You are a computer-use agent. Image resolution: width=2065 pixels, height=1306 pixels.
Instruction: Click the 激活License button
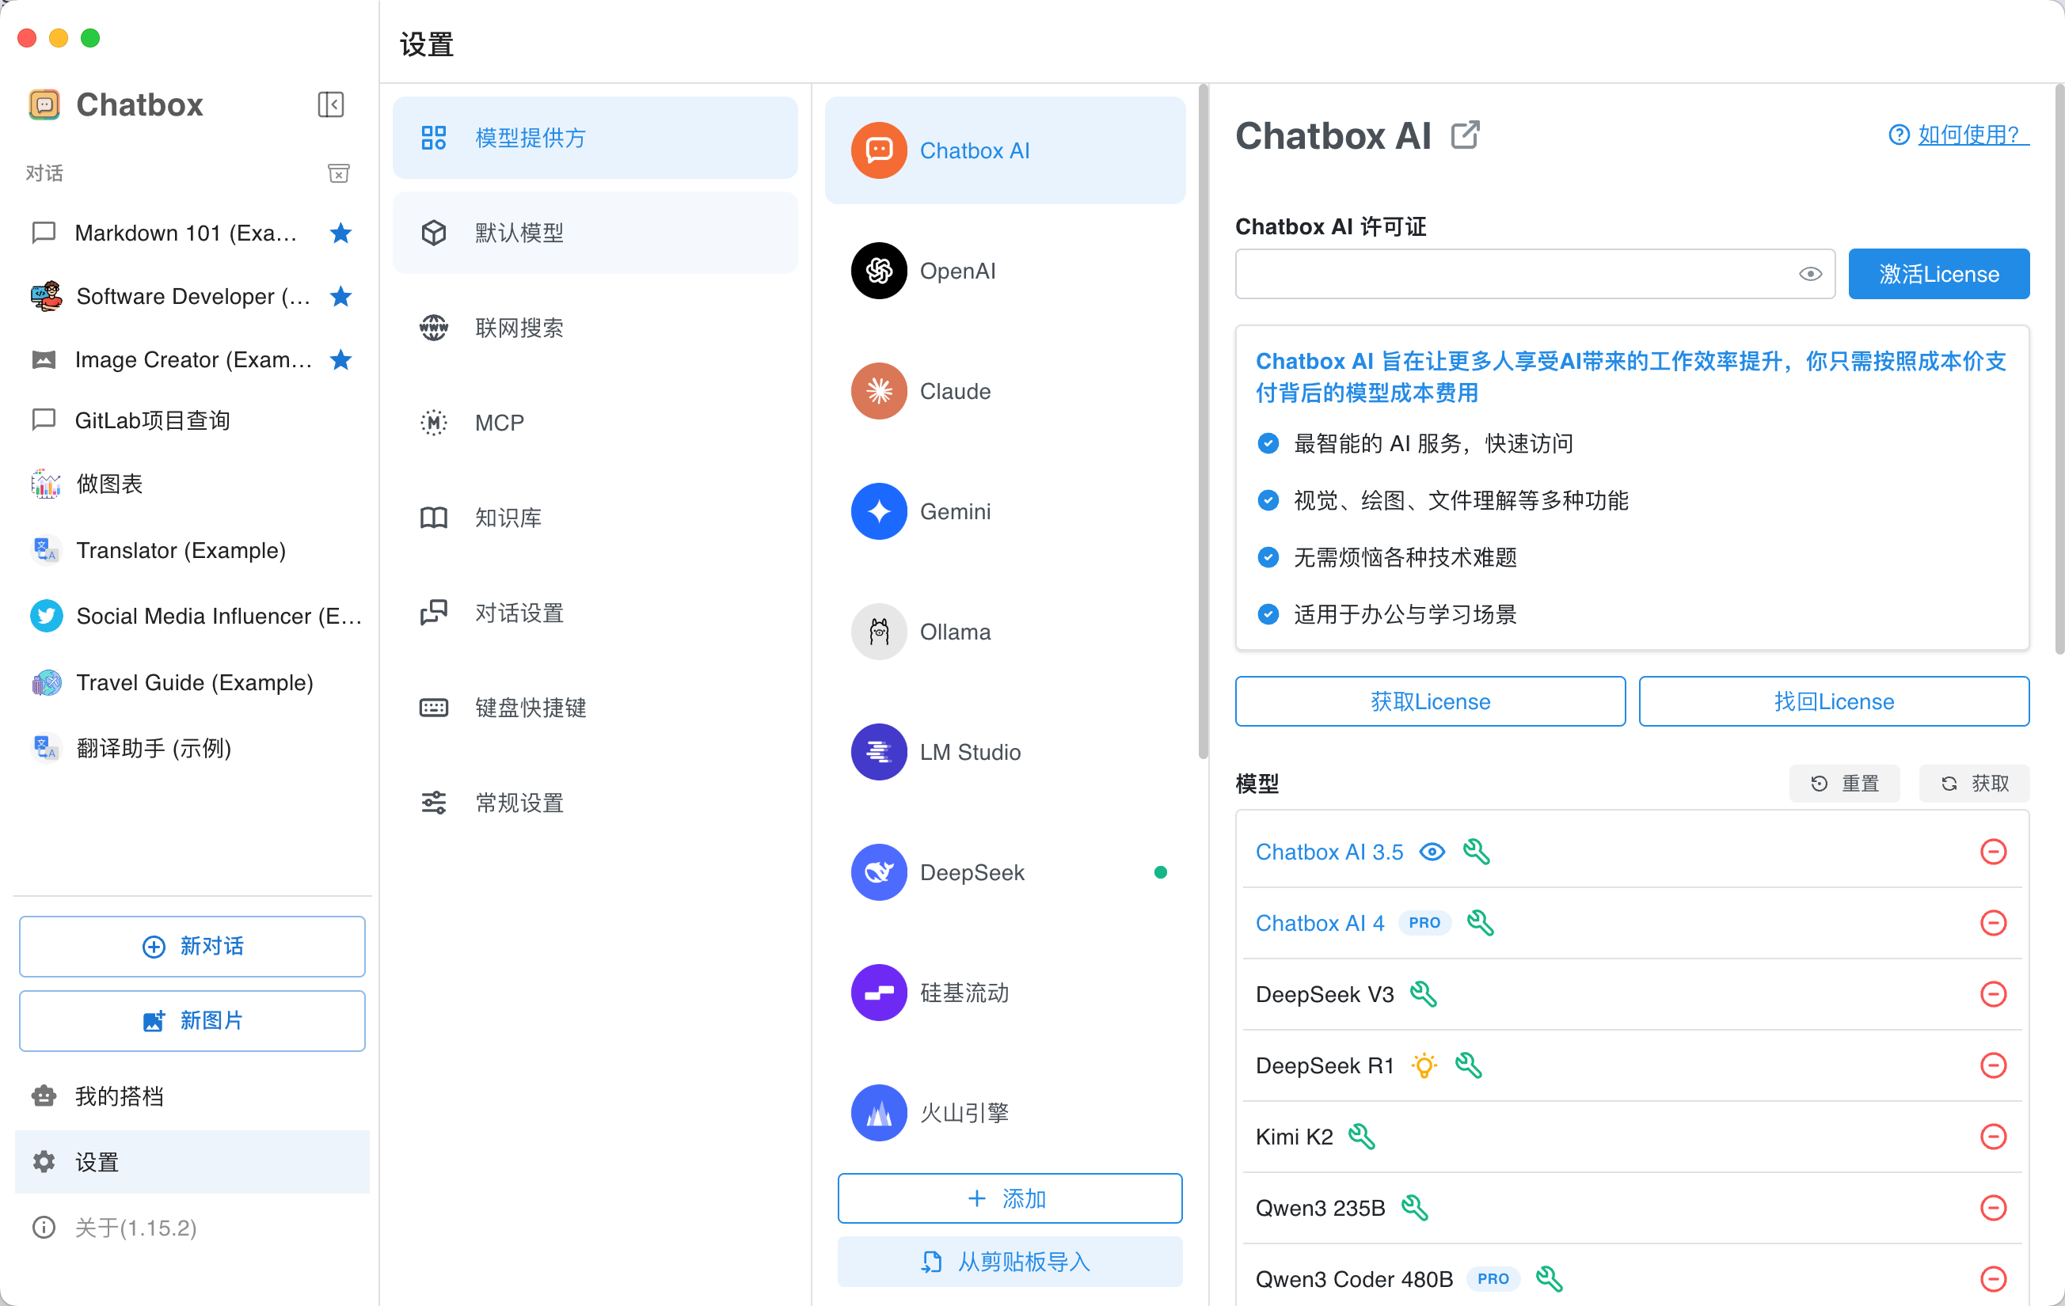click(1938, 275)
